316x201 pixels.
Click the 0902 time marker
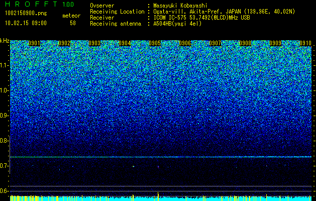64,43
